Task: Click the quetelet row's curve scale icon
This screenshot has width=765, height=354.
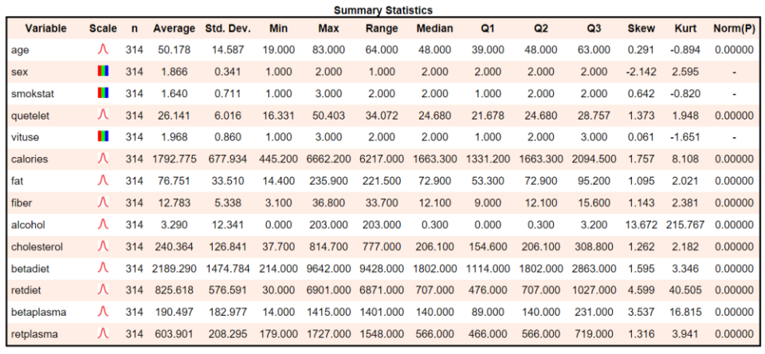Action: click(103, 116)
